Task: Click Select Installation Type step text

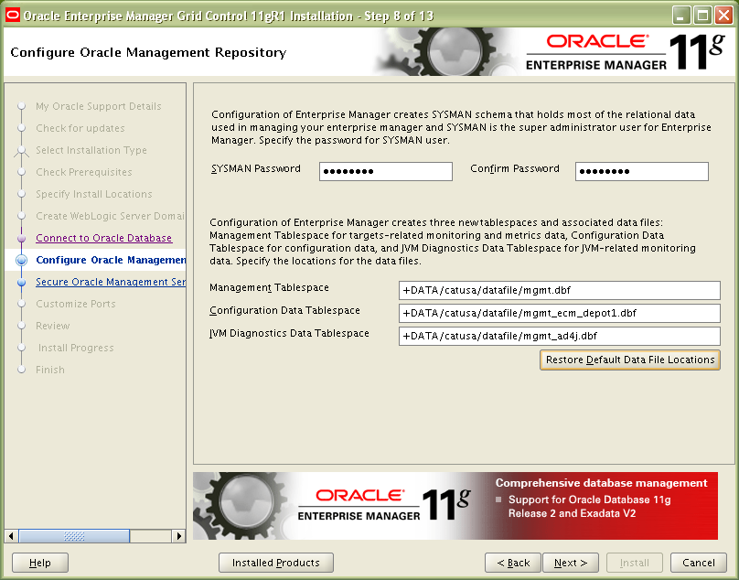Action: pos(91,150)
